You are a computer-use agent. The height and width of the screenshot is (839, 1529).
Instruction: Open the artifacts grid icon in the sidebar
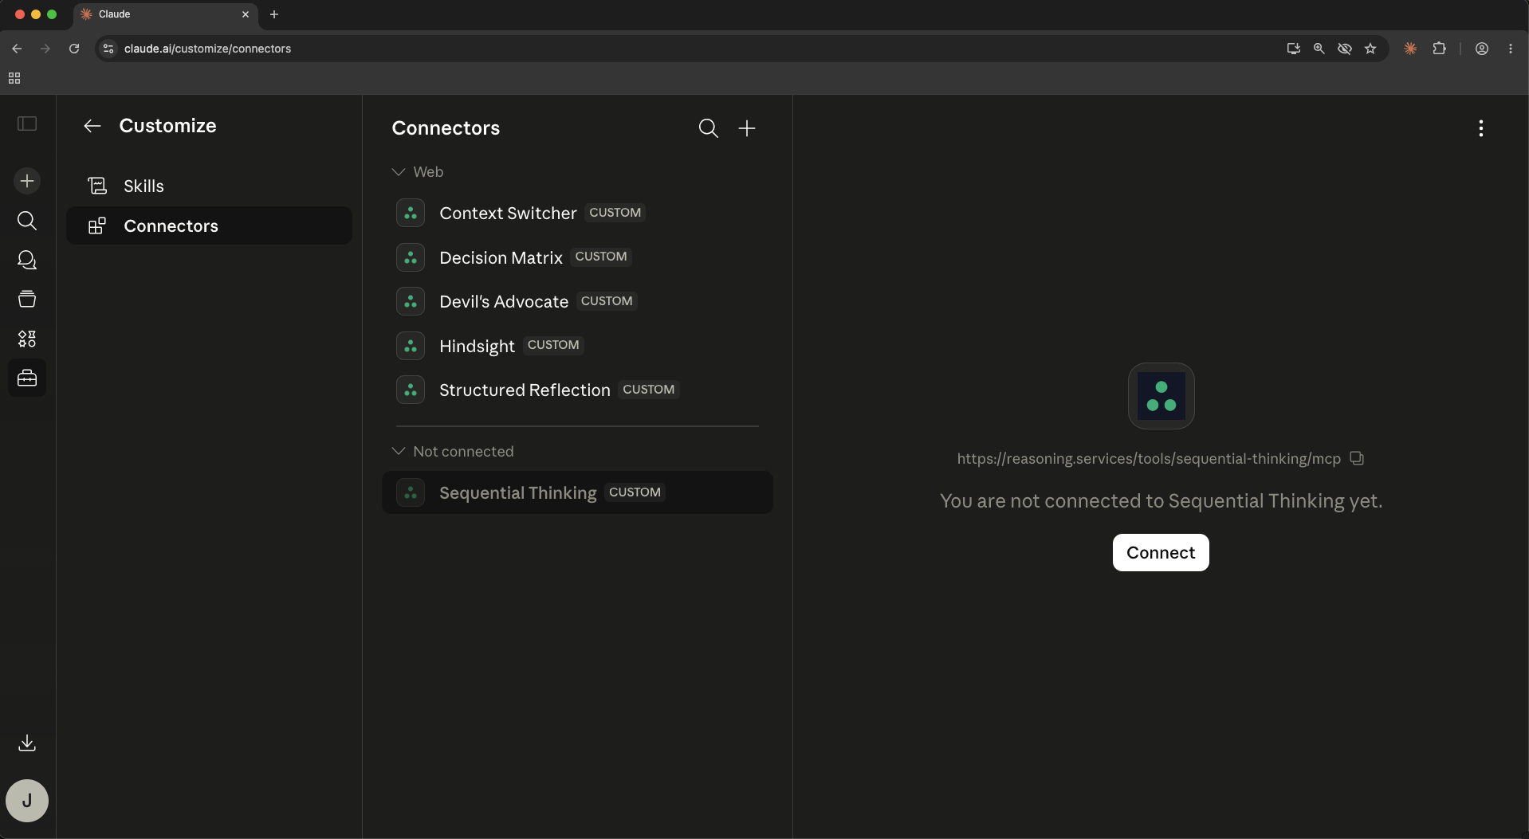(27, 339)
